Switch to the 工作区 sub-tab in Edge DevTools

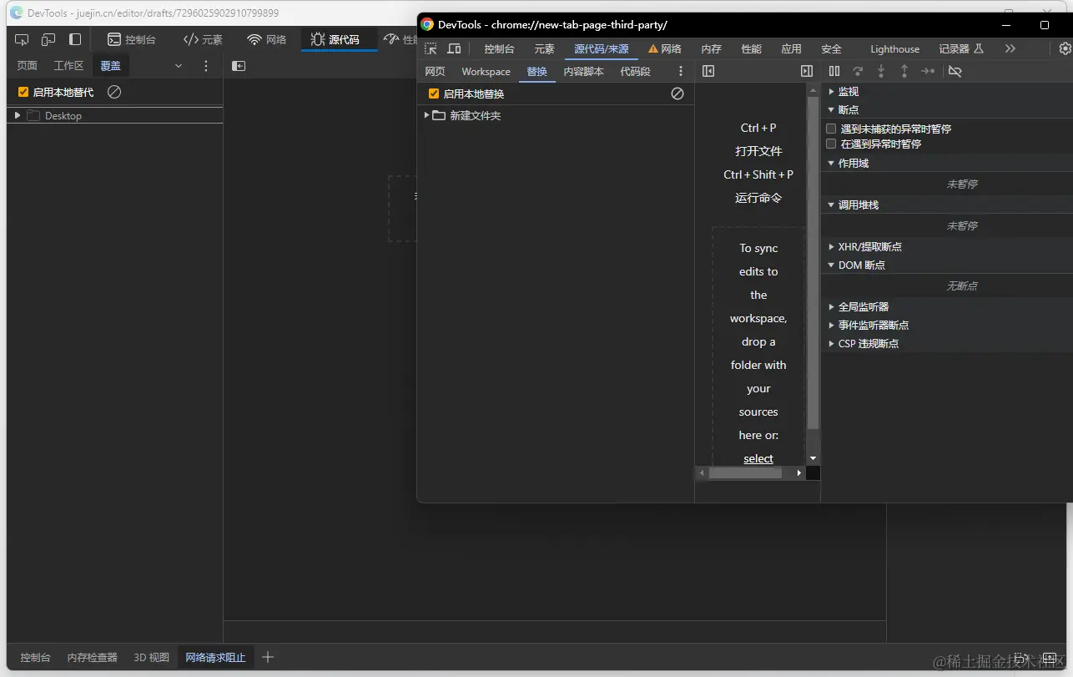click(69, 66)
